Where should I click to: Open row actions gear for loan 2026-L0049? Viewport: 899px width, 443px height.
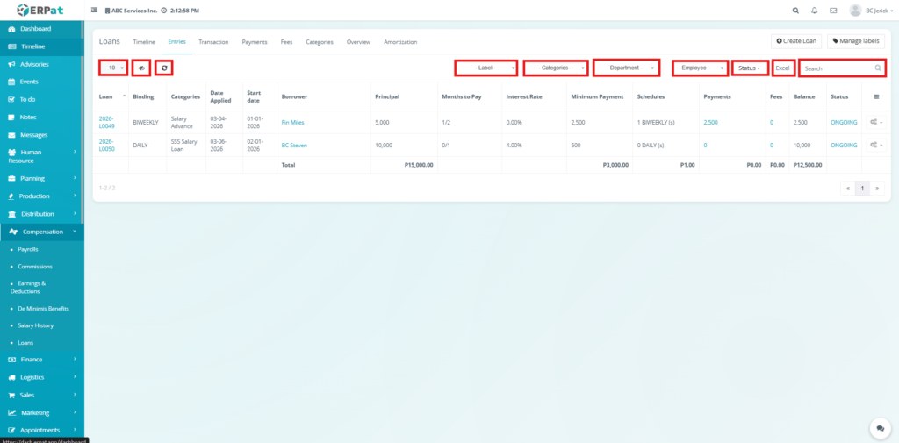pyautogui.click(x=875, y=122)
